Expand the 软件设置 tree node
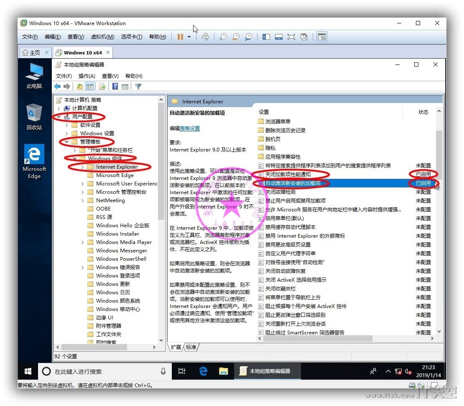This screenshot has height=406, width=464. (66, 125)
